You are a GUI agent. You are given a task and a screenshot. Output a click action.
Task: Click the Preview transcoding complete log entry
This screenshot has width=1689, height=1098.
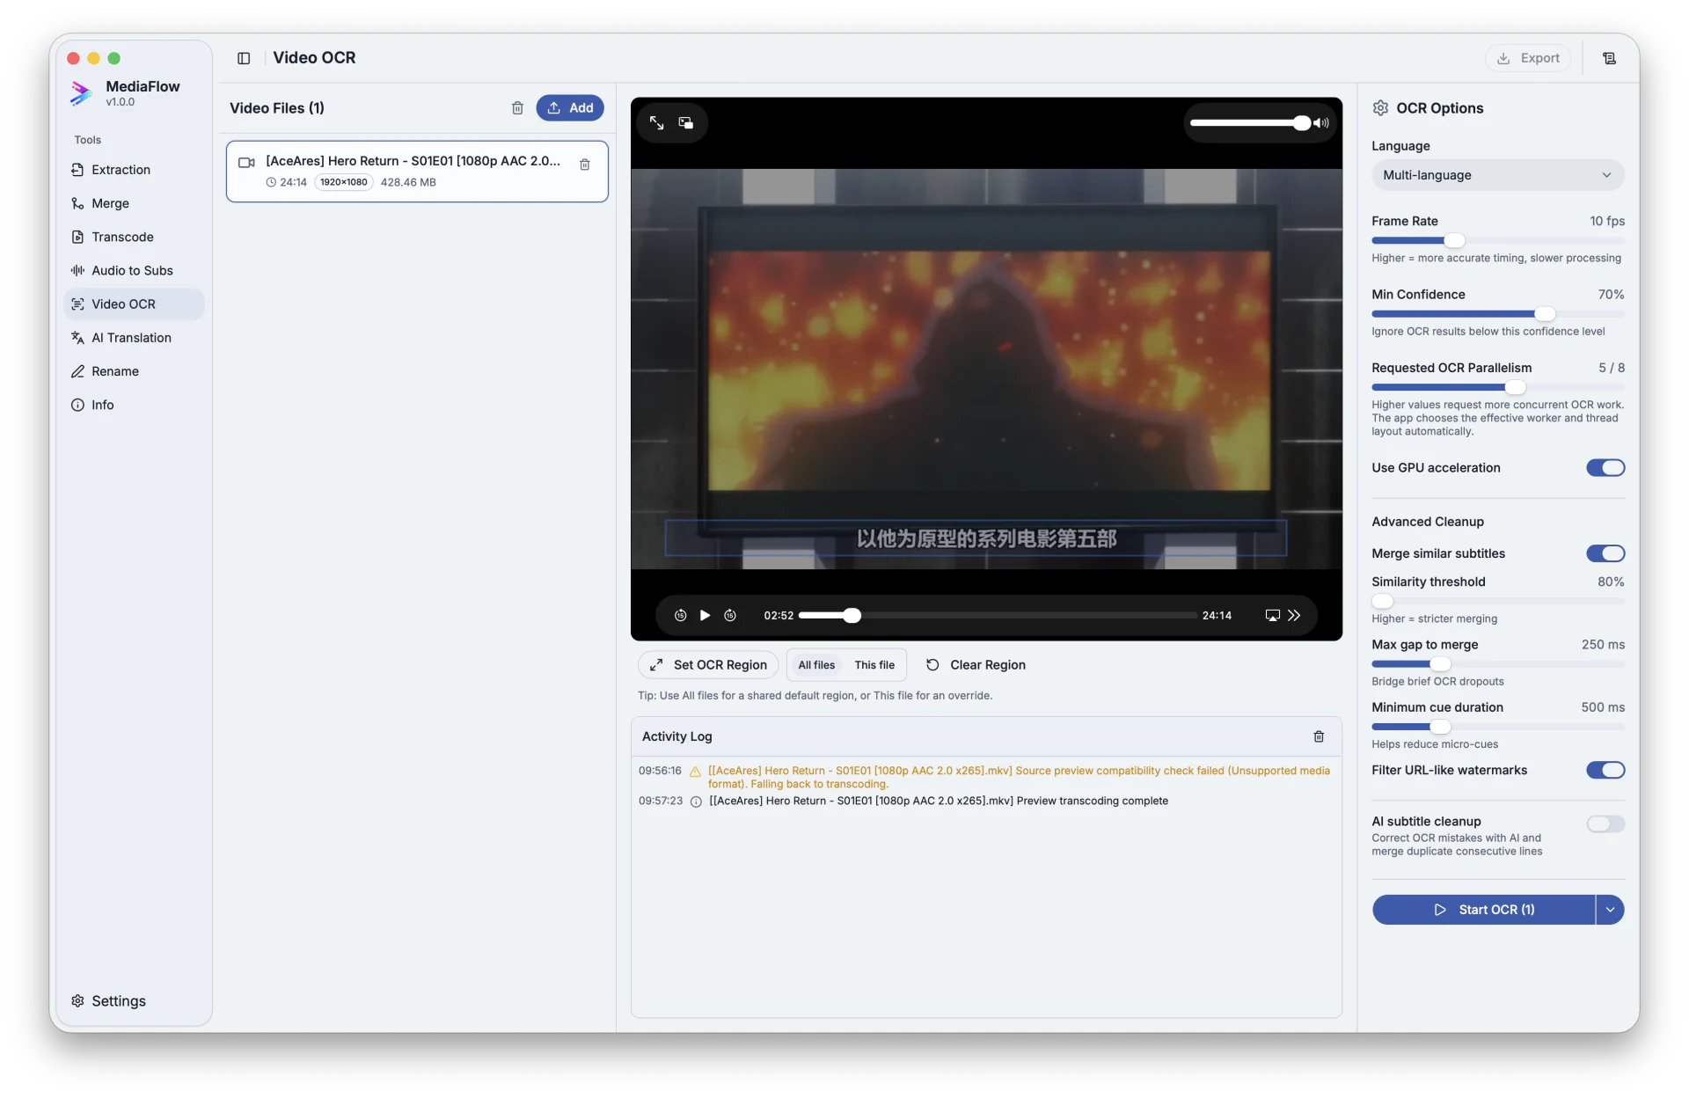pyautogui.click(x=938, y=802)
